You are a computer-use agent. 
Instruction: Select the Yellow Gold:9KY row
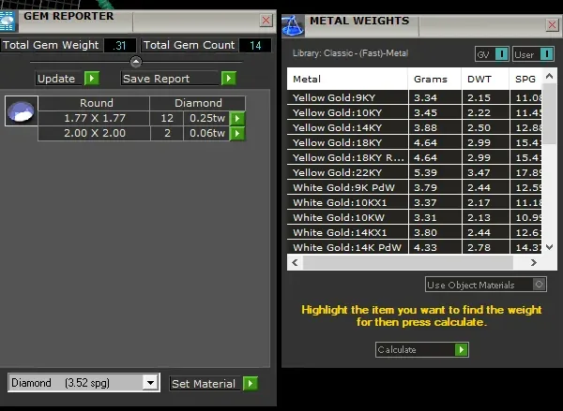(414, 97)
